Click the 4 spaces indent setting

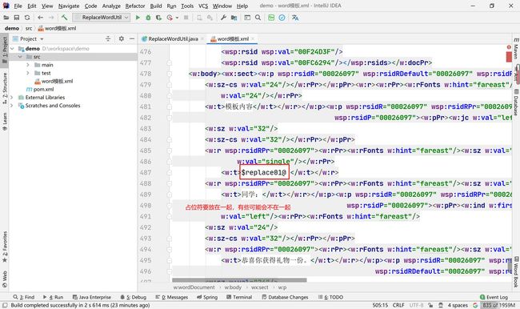point(458,305)
